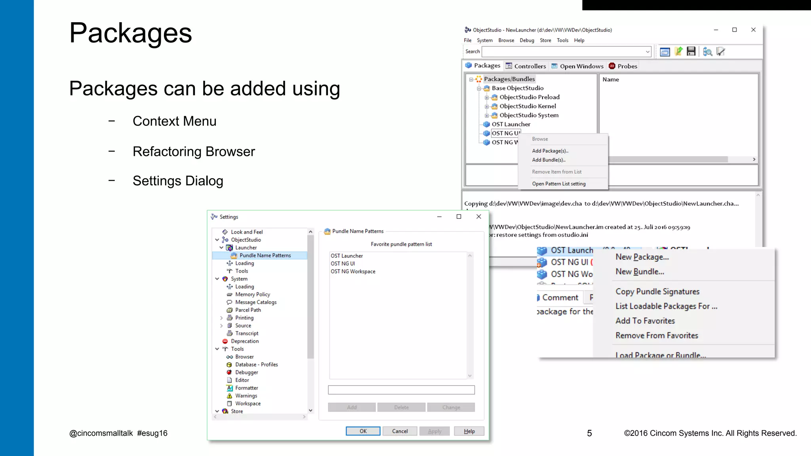Click the Formatter icon in Settings tree
Image resolution: width=811 pixels, height=456 pixels.
click(229, 388)
